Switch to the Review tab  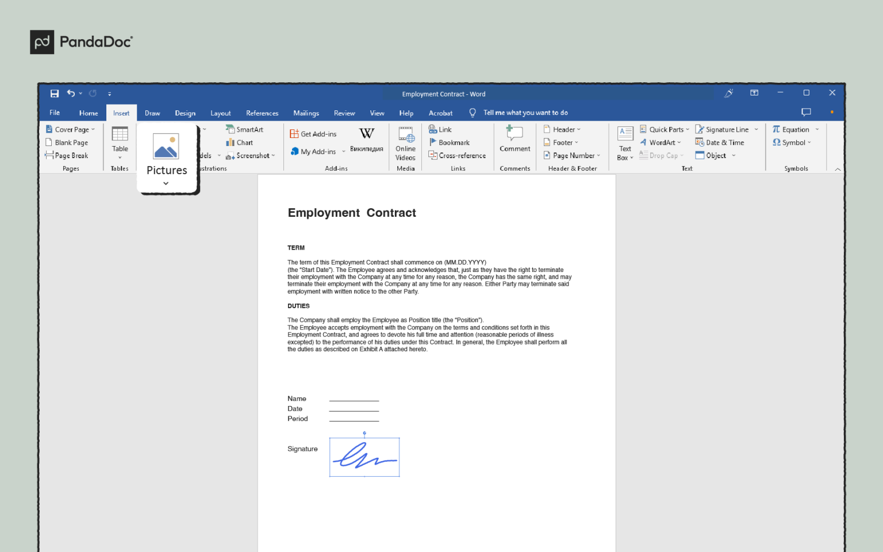coord(344,113)
